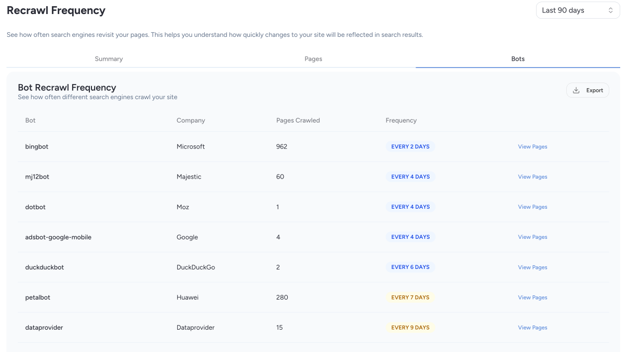Screen dimensions: 628x352
Task: Switch to the Summary tab
Action: (x=109, y=59)
